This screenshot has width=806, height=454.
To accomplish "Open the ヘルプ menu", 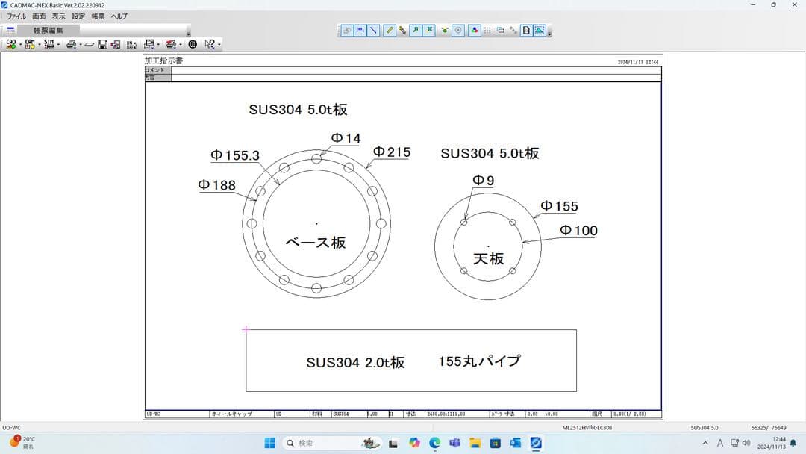I will point(119,16).
